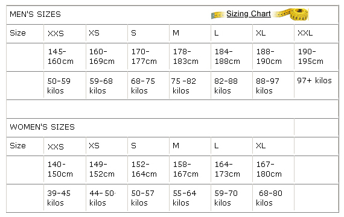The height and width of the screenshot is (217, 344).
Task: Click the Sizing Chart link
Action: [x=249, y=14]
